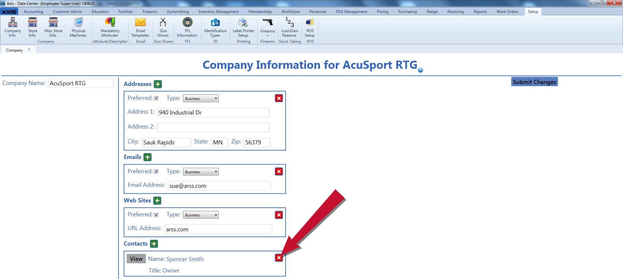This screenshot has width=623, height=279.
Task: Open the Pricing tab
Action: point(383,12)
